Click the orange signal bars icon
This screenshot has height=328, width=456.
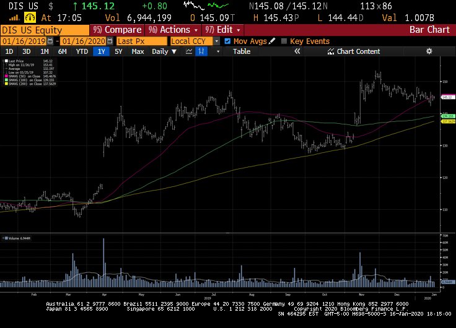[x=14, y=18]
